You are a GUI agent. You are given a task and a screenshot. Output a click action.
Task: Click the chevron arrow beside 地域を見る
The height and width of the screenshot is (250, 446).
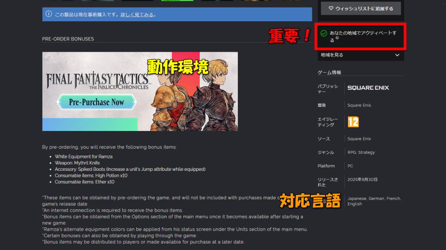point(397,55)
